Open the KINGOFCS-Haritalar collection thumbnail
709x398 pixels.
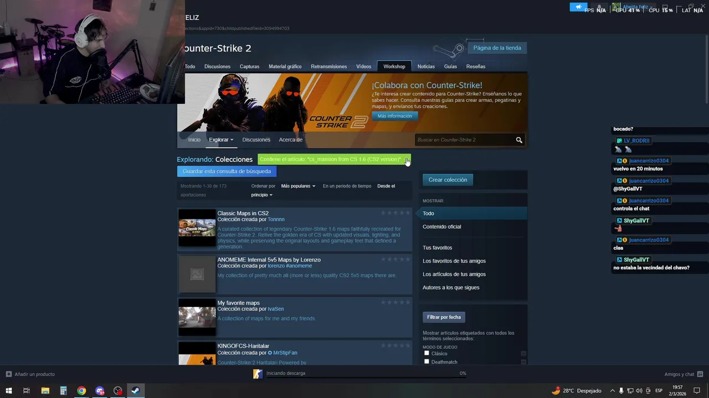click(x=197, y=354)
